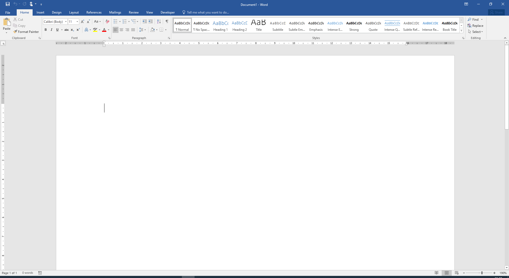
Task: Click the Sort paragraph icon
Action: pyautogui.click(x=159, y=21)
